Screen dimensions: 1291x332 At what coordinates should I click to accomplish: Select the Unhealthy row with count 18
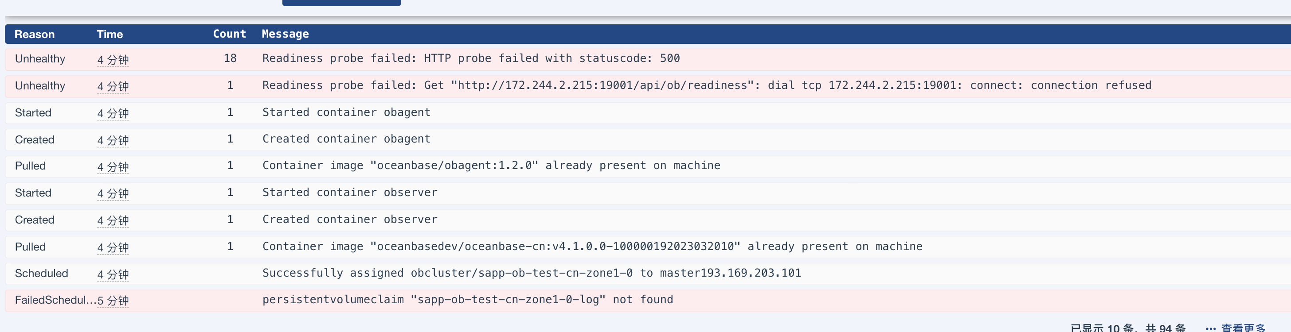pyautogui.click(x=648, y=59)
